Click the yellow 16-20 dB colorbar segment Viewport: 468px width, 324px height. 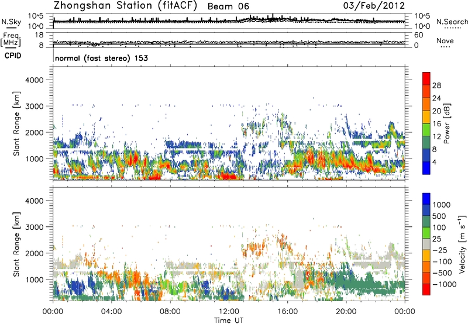click(426, 116)
